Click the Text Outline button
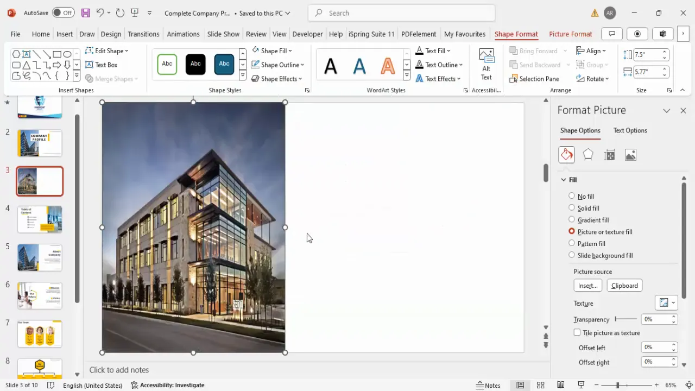Viewport: 695px width, 391px height. tap(439, 65)
